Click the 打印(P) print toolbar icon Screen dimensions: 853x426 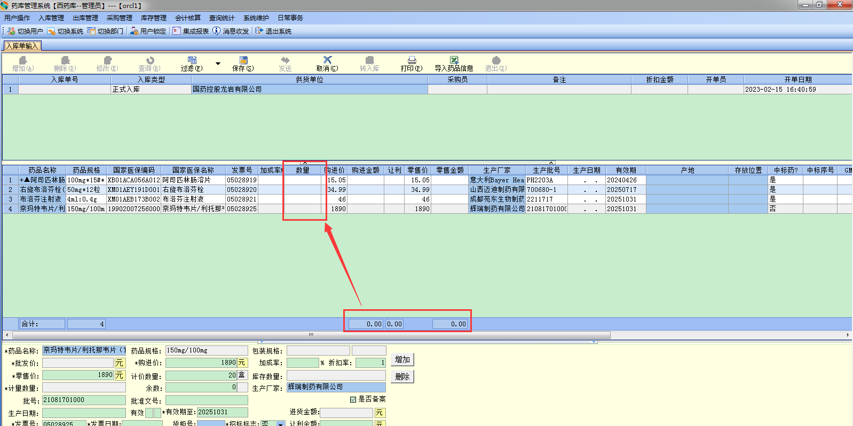[412, 60]
